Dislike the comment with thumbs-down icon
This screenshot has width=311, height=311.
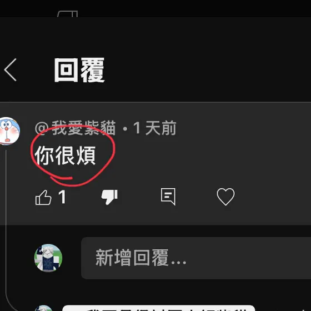pyautogui.click(x=109, y=197)
